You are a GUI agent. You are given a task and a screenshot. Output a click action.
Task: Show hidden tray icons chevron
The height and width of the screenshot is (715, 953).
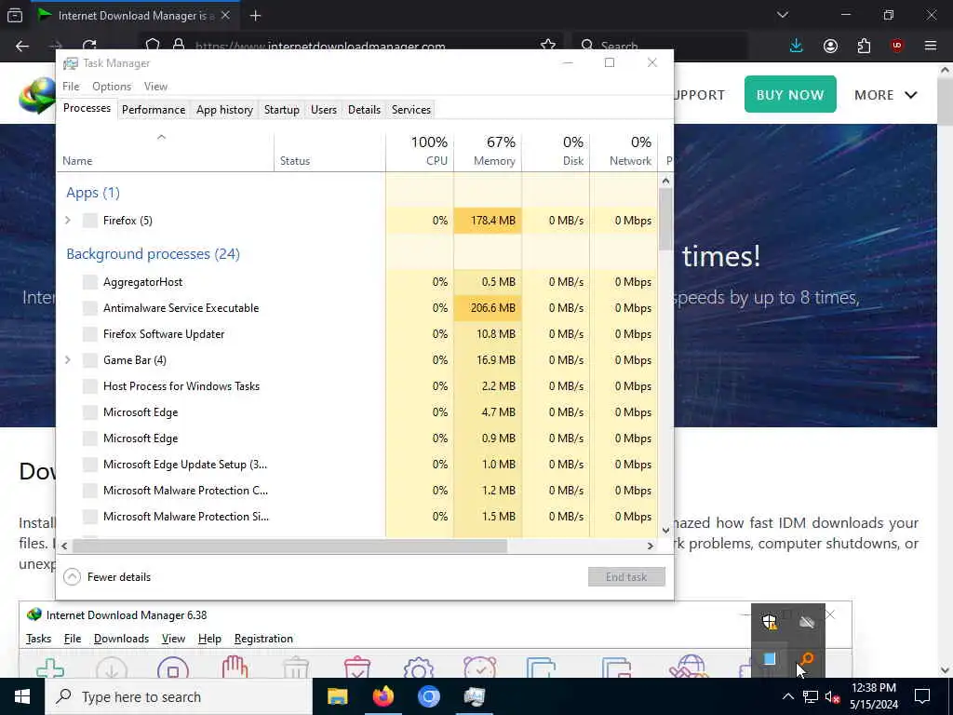pos(787,696)
